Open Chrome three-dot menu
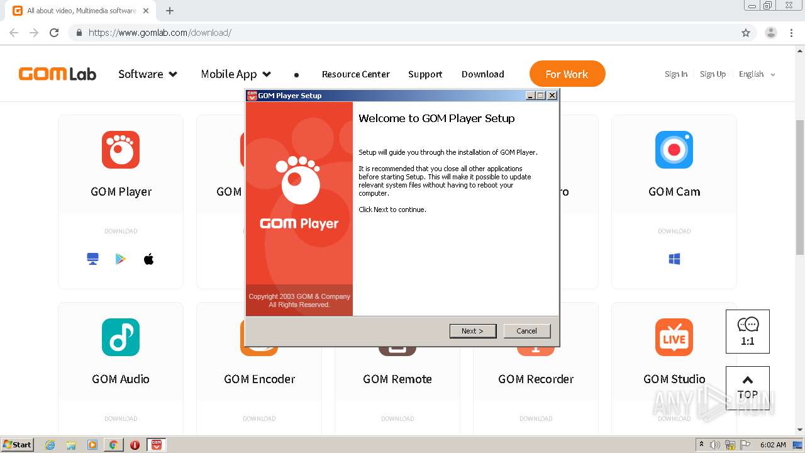 (791, 33)
